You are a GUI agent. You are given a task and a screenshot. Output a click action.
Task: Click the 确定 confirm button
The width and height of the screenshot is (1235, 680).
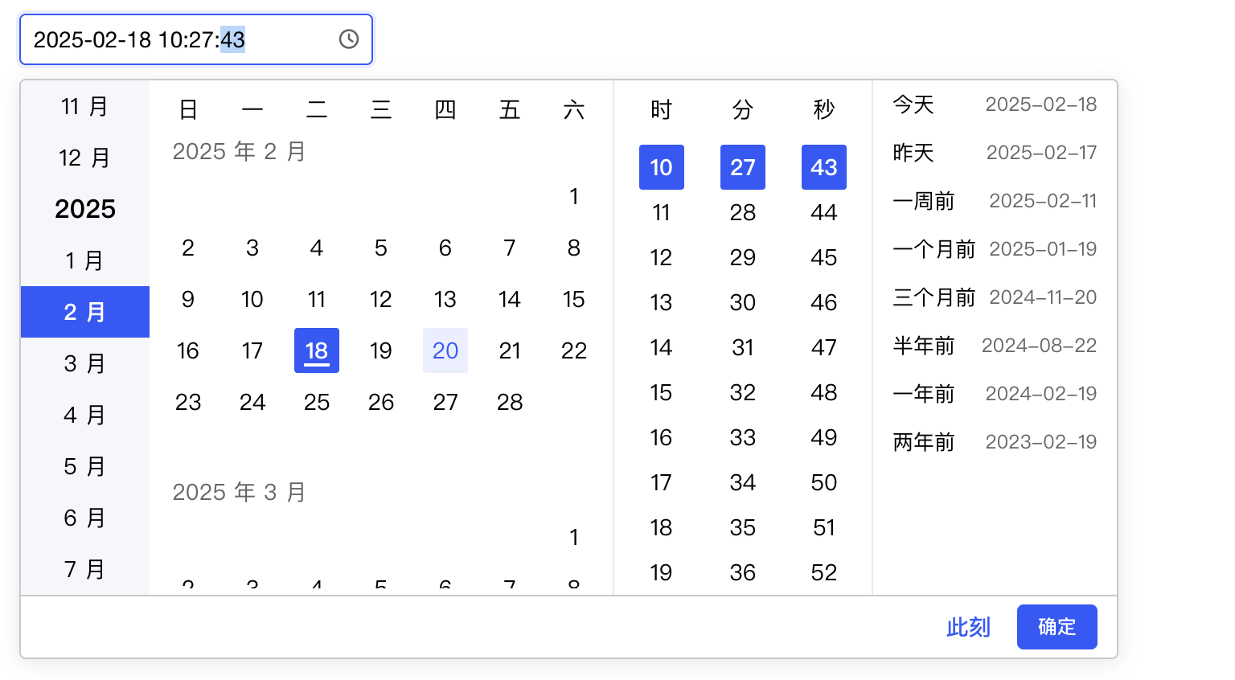coord(1057,627)
